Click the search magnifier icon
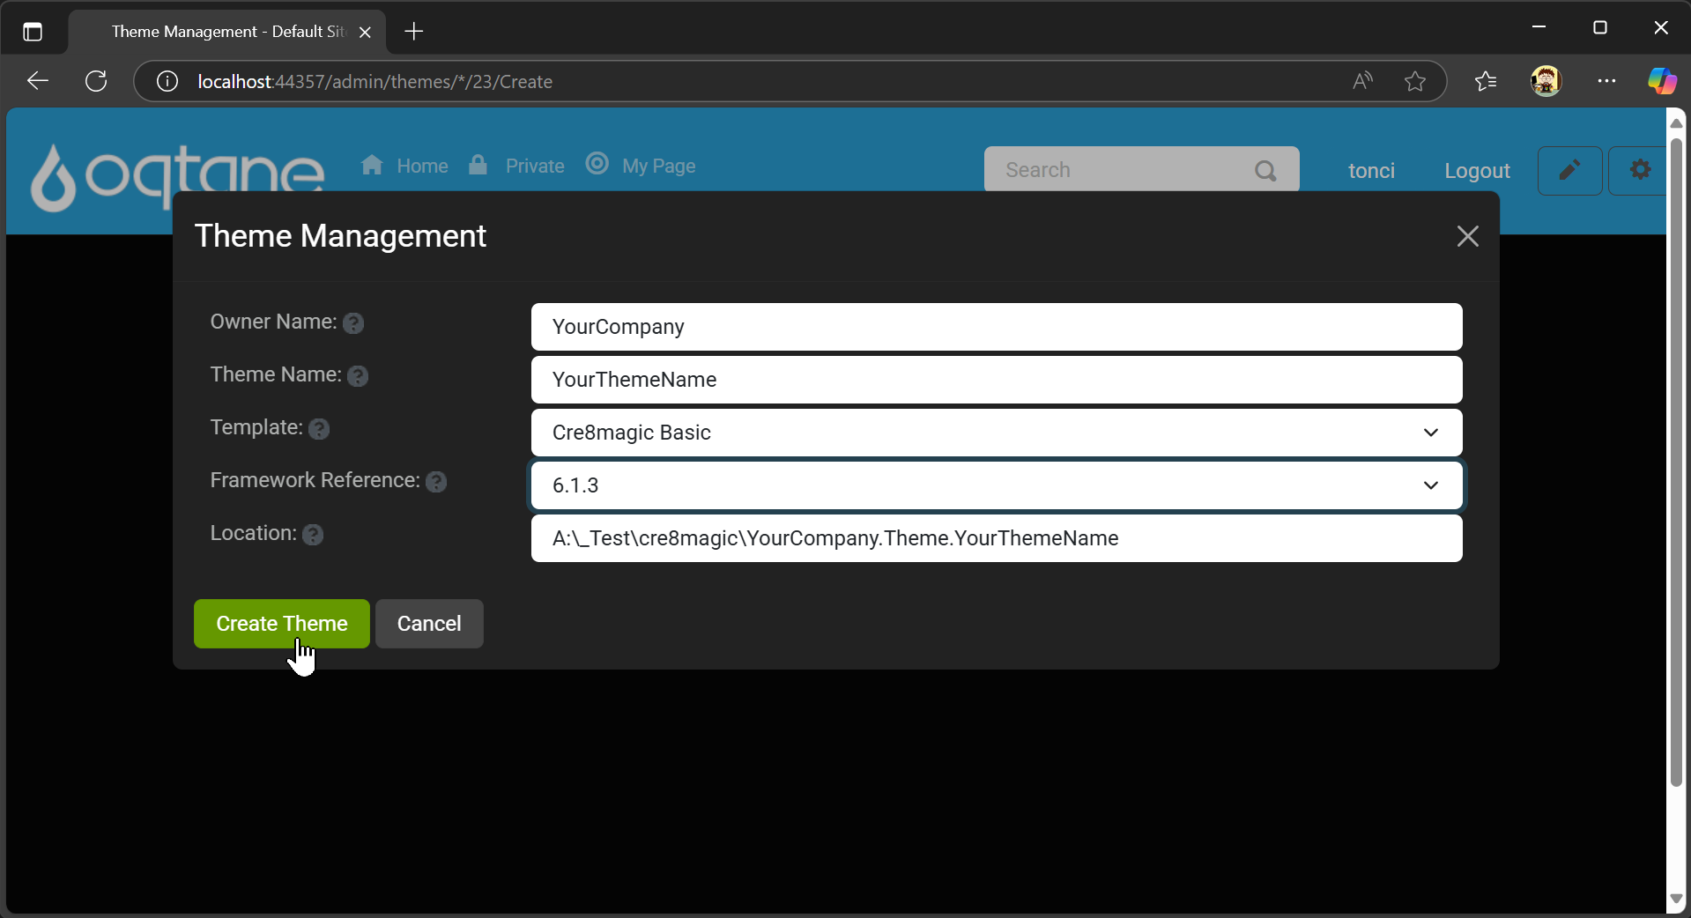 1265,170
